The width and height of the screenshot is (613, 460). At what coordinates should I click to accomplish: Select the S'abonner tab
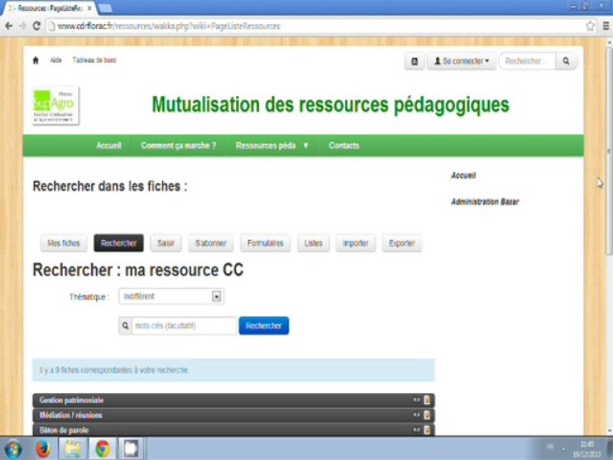(x=211, y=243)
